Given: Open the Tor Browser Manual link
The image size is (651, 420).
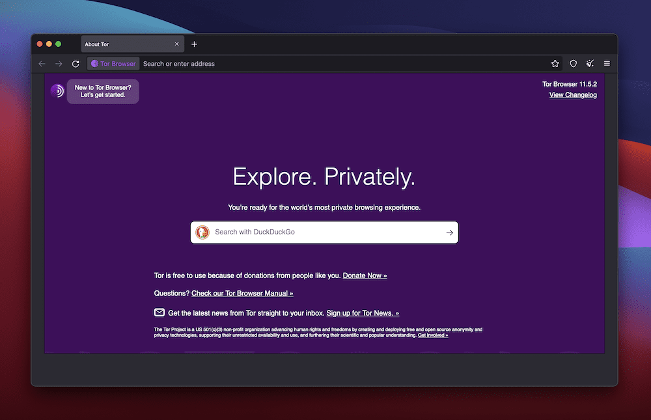Looking at the screenshot, I should pos(242,293).
